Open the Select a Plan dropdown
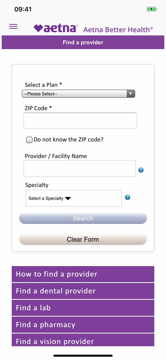The width and height of the screenshot is (166, 360). [78, 94]
